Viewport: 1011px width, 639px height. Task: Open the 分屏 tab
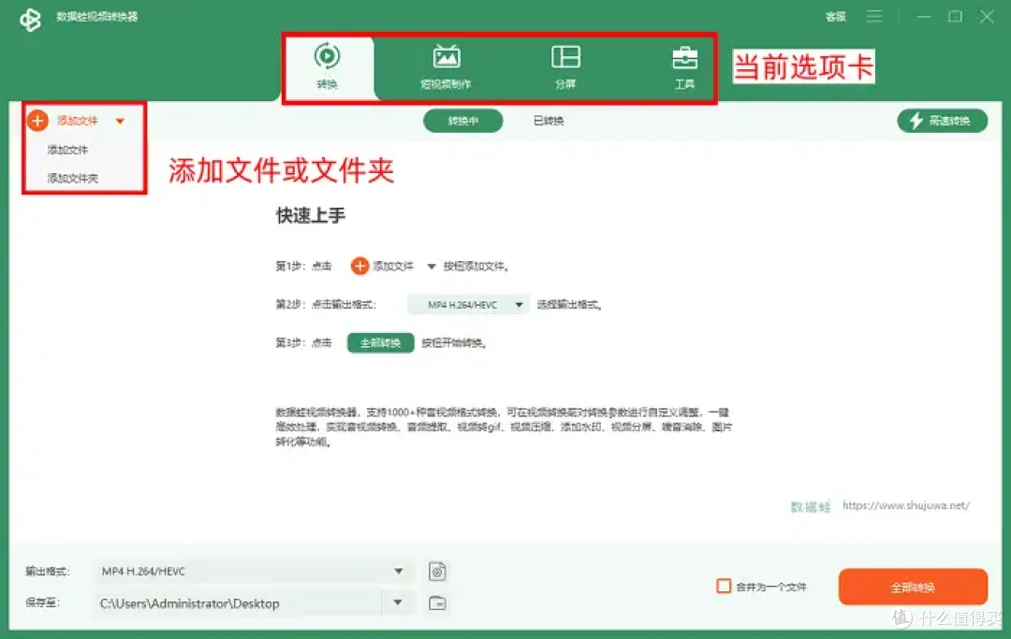(565, 68)
